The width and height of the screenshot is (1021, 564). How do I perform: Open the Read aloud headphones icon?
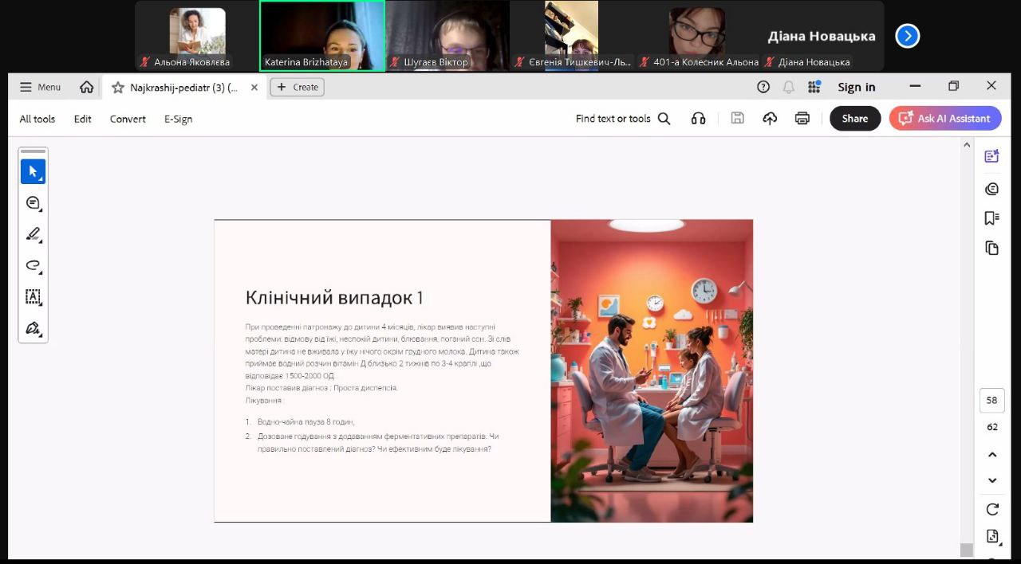[698, 119]
